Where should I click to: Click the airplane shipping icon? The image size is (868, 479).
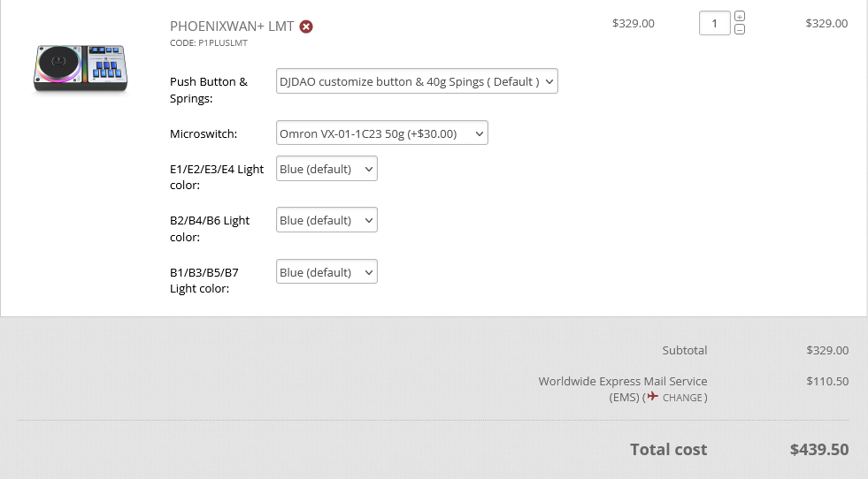(653, 397)
